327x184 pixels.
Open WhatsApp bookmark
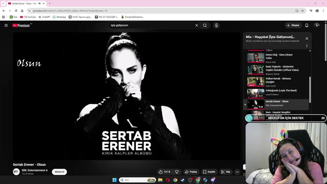[59, 17]
